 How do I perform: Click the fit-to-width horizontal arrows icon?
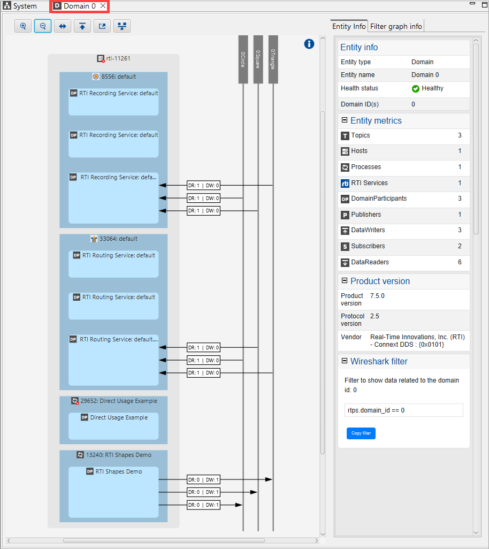pos(63,26)
